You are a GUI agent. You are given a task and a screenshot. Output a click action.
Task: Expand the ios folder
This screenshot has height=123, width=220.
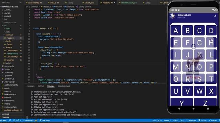5,19
